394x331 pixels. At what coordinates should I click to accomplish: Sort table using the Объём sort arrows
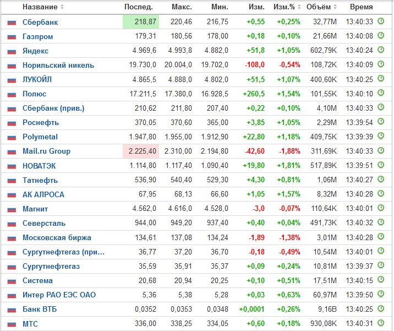(x=335, y=7)
